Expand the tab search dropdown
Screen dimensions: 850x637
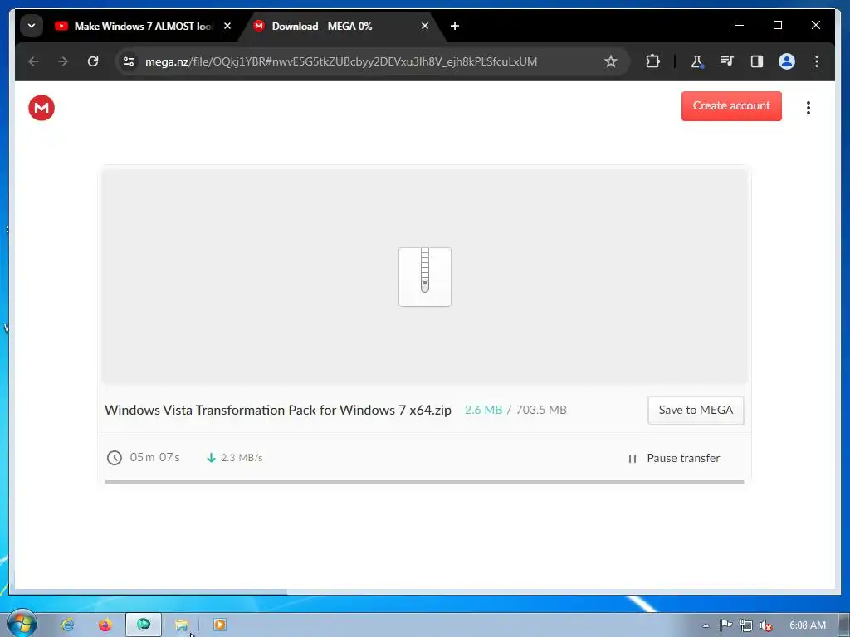tap(32, 26)
